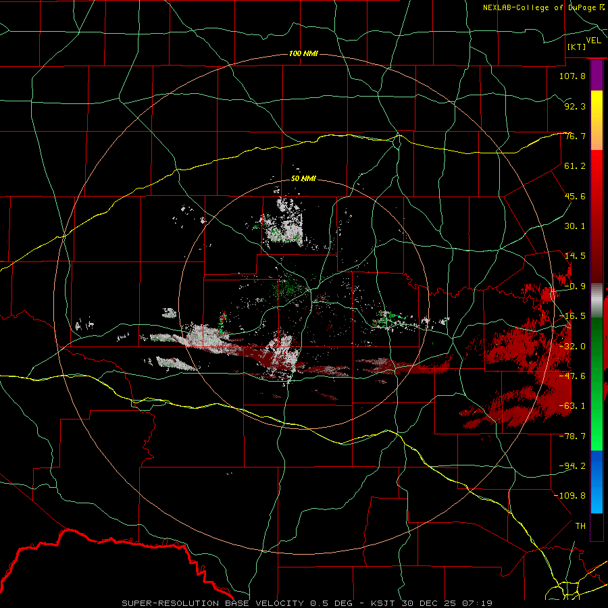Click the [KT] units label
The width and height of the screenshot is (608, 608).
[577, 47]
